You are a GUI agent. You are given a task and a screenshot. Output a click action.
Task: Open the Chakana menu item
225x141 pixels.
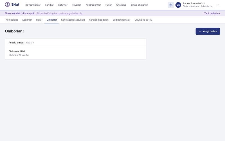pyautogui.click(x=121, y=5)
